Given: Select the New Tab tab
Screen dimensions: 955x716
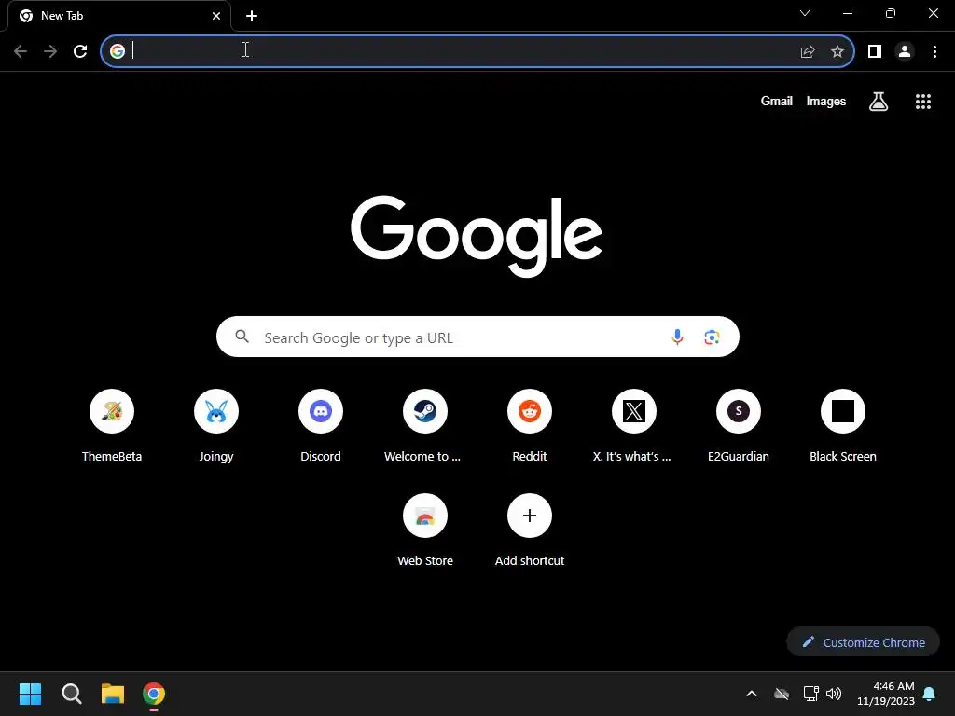Looking at the screenshot, I should coord(118,16).
